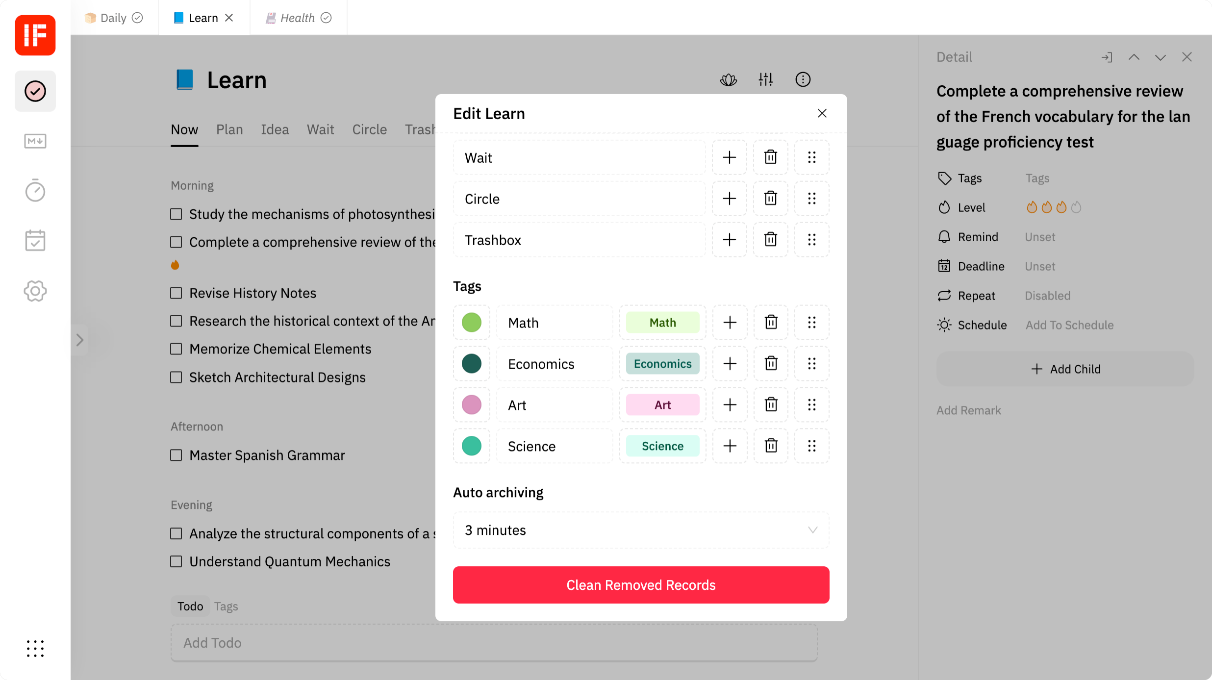Switch to the Plan tab
Viewport: 1212px width, 680px height.
[x=230, y=130]
